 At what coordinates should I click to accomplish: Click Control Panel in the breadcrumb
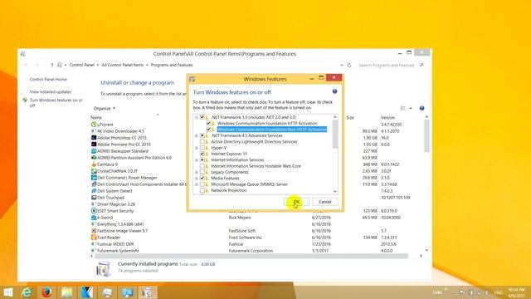tap(81, 65)
